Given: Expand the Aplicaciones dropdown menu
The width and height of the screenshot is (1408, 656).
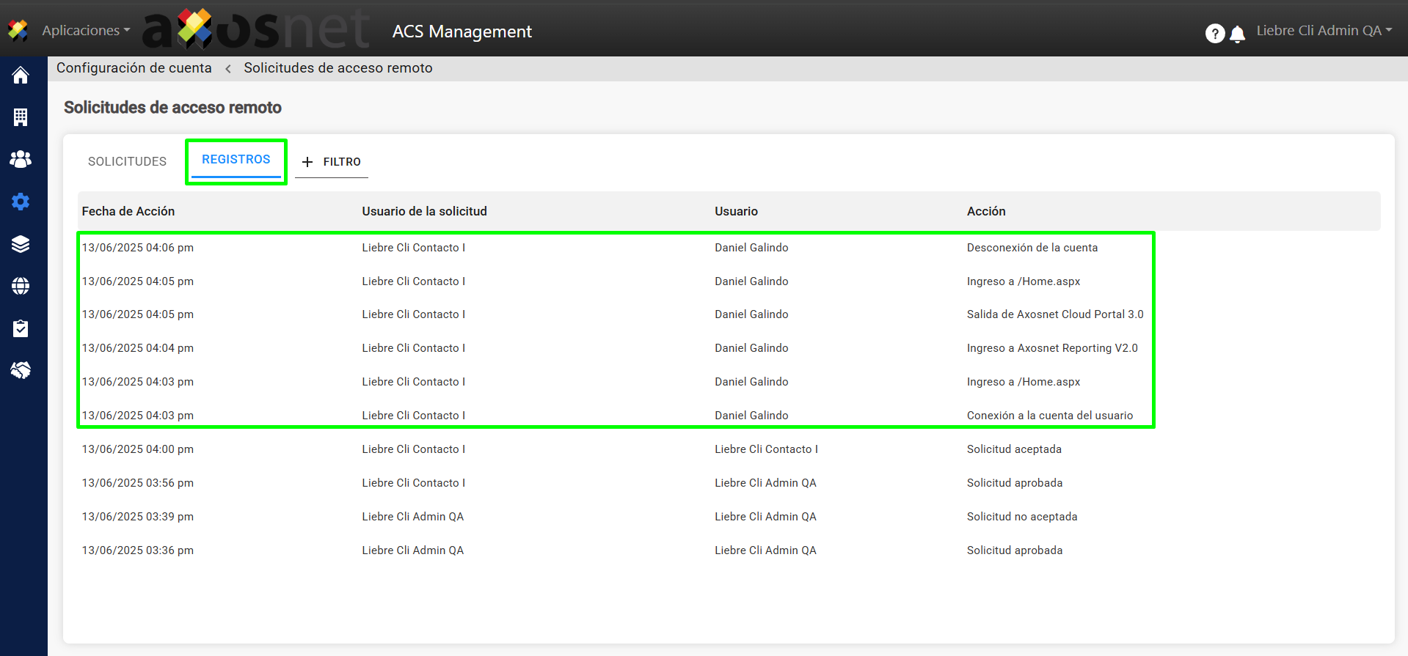Looking at the screenshot, I should coord(86,31).
